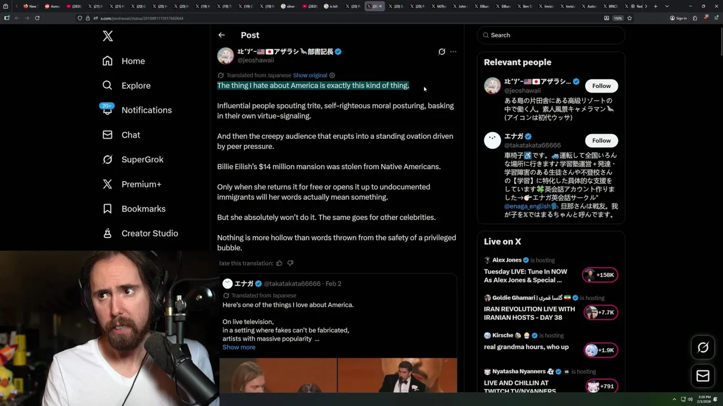
Task: Click the 150% zoom indicator in the address bar
Action: pos(618,18)
